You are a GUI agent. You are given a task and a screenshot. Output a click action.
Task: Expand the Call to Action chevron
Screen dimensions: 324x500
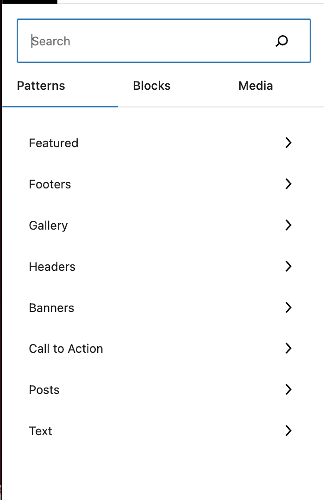pyautogui.click(x=288, y=348)
